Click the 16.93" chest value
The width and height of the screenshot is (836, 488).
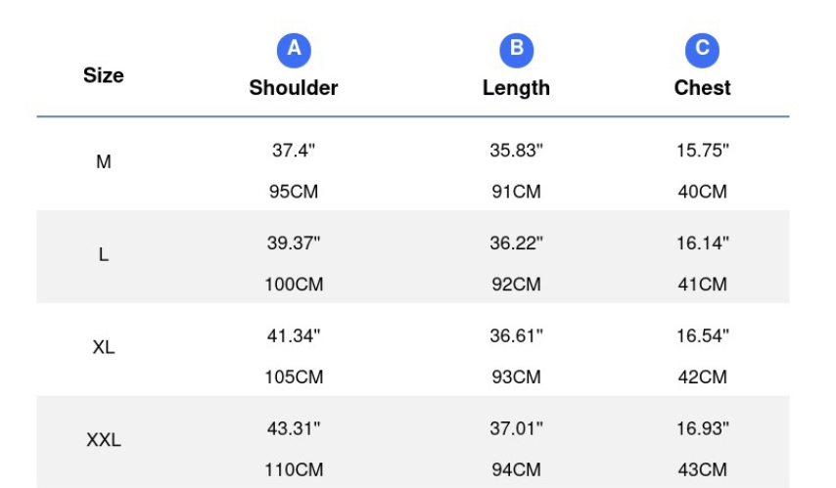[702, 428]
